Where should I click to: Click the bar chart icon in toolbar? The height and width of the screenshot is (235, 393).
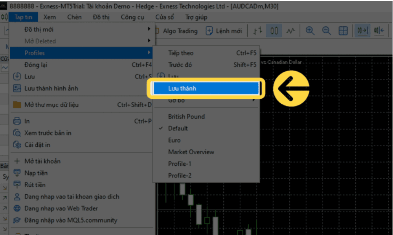click(257, 31)
